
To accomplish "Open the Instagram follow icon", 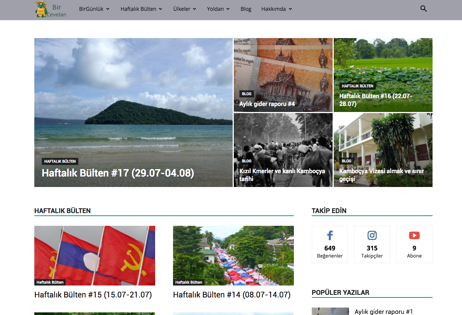I will pyautogui.click(x=372, y=236).
